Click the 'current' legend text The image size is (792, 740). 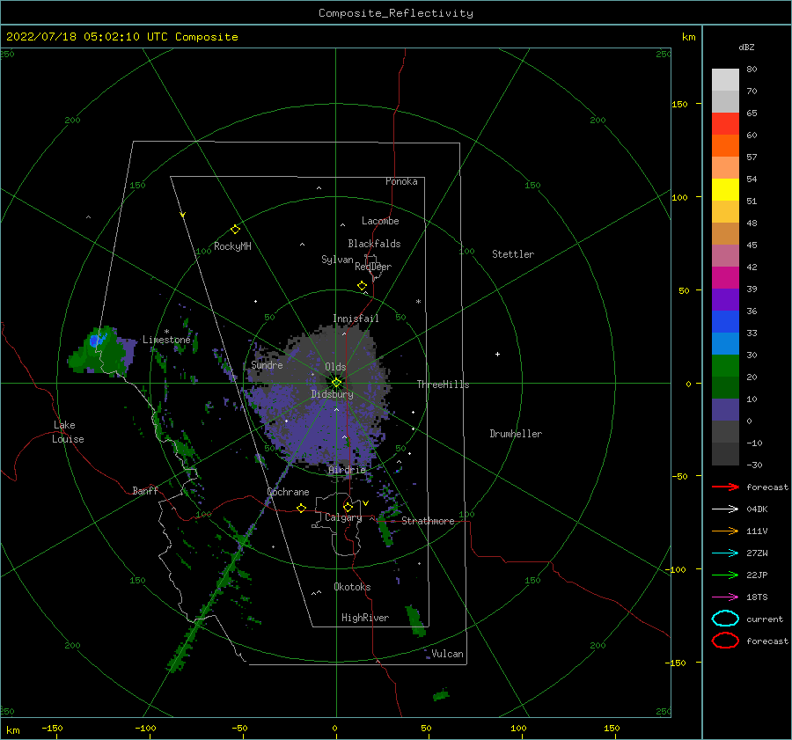(x=765, y=619)
